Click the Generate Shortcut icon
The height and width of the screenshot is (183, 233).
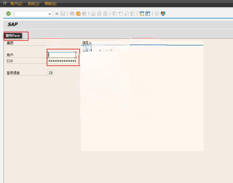[148, 14]
